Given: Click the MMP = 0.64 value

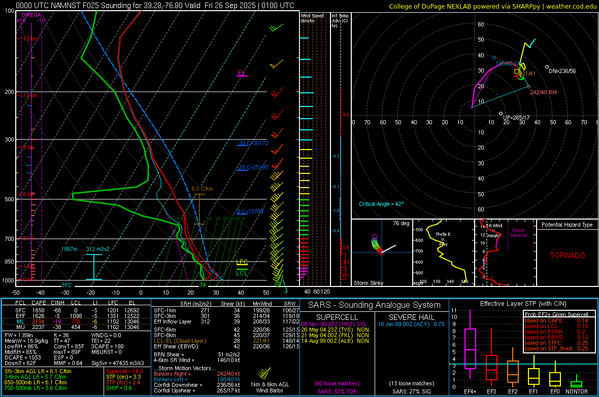Looking at the screenshot, I should 68,363.
